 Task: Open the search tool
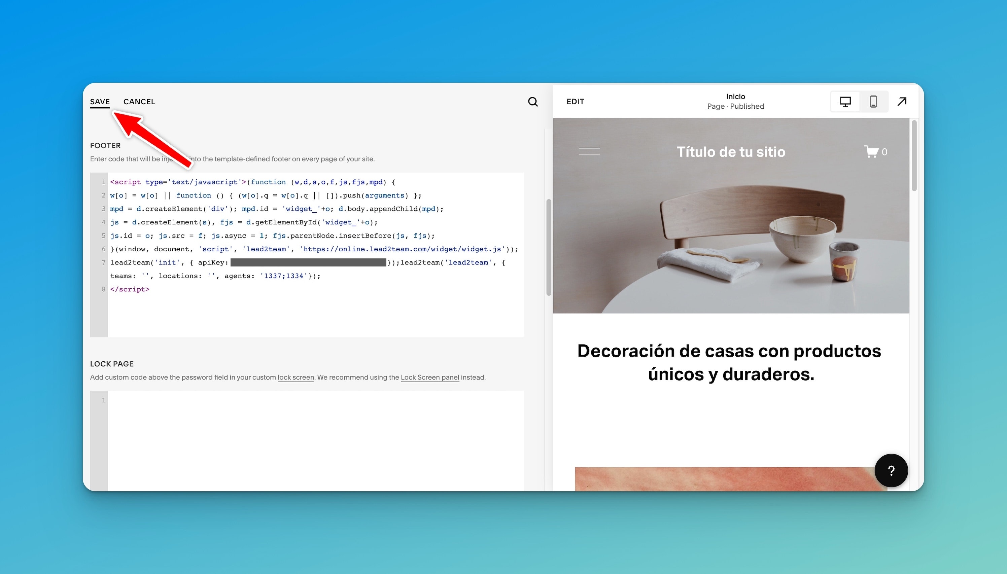(x=532, y=102)
